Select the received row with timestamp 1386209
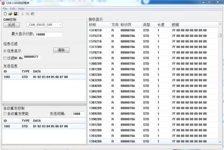The height and width of the screenshot is (150, 224). 153,97
